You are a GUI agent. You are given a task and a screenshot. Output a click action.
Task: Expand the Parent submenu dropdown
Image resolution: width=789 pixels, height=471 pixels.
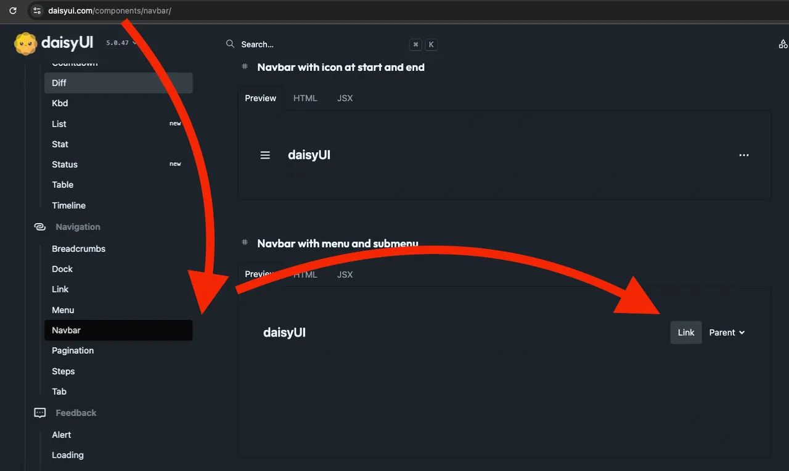tap(727, 332)
